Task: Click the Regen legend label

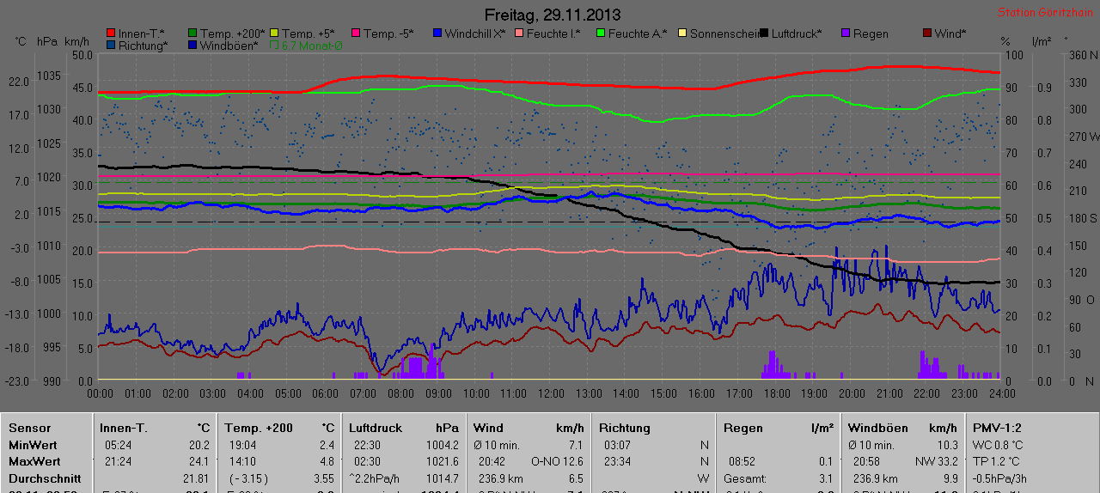Action: point(871,33)
